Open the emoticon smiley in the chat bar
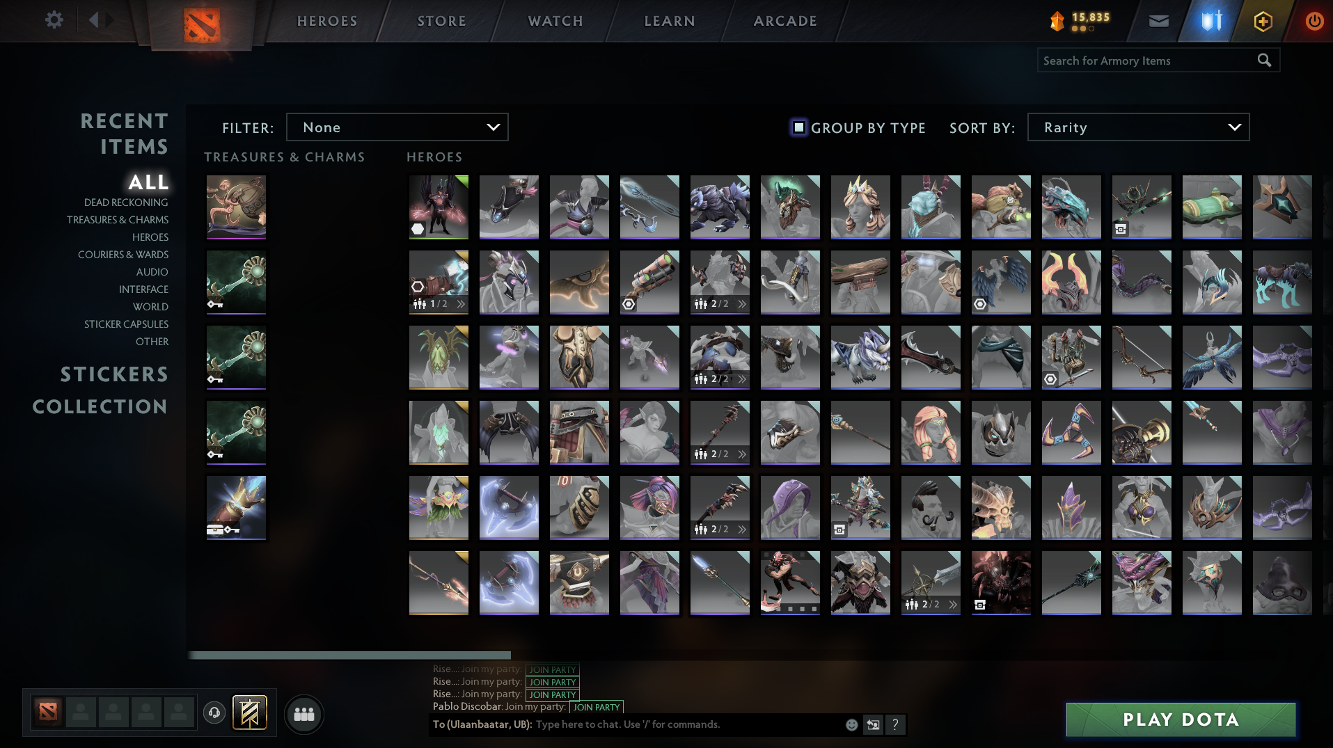Screen dimensions: 1333x748 click(x=851, y=724)
